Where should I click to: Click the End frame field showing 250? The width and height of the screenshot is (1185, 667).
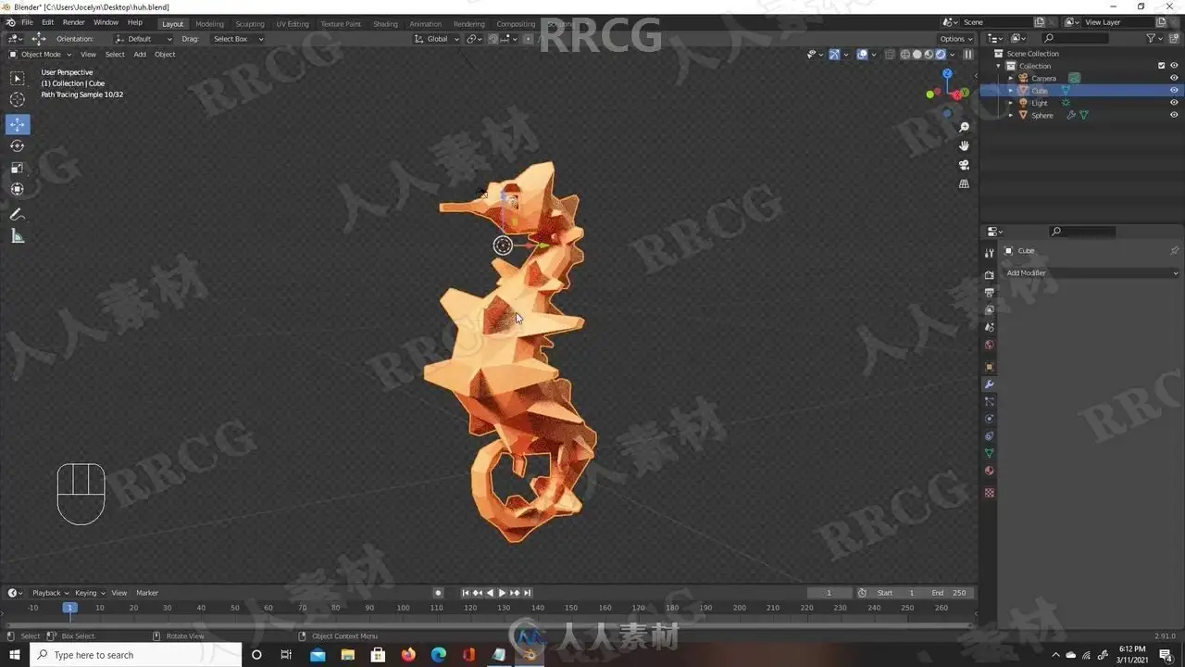pos(949,593)
